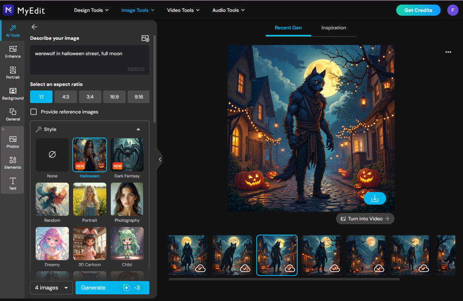Open the three-dot options menu on the image
The width and height of the screenshot is (463, 301).
[448, 52]
